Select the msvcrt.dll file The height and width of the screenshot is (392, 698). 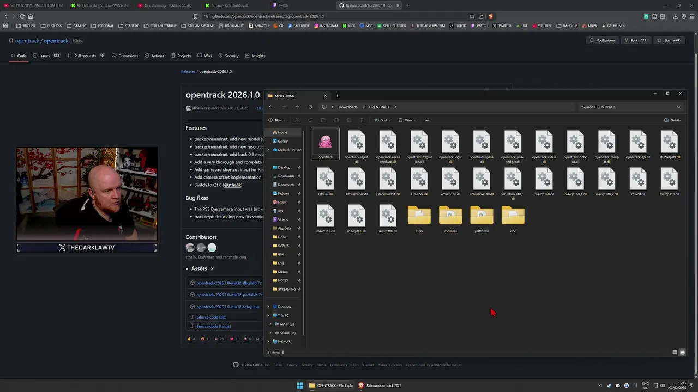(637, 182)
